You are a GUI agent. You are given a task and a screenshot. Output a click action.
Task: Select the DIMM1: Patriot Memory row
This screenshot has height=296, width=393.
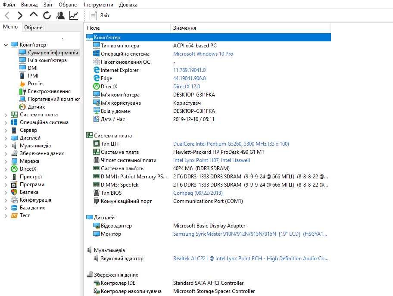click(x=210, y=177)
